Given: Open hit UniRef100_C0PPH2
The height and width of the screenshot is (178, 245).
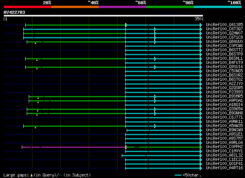Looking at the screenshot, I should pyautogui.click(x=224, y=147).
